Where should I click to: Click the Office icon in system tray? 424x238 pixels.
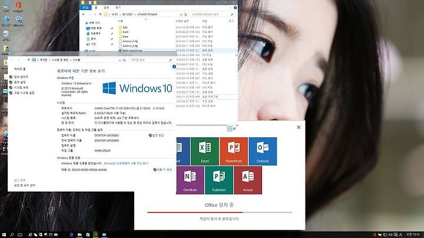point(375,234)
